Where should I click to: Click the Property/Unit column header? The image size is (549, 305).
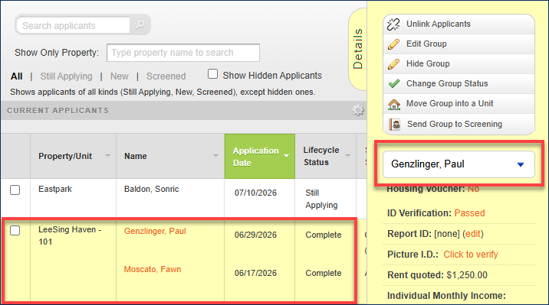73,156
